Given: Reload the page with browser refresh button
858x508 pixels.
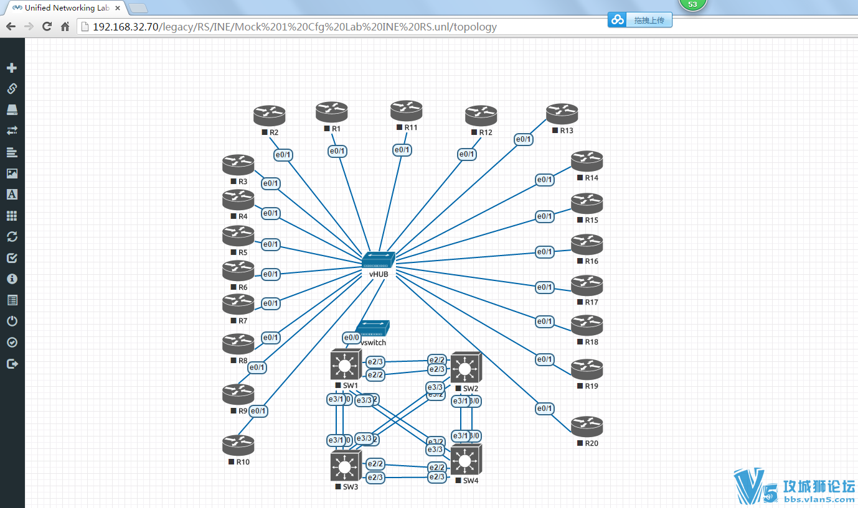Looking at the screenshot, I should 47,27.
